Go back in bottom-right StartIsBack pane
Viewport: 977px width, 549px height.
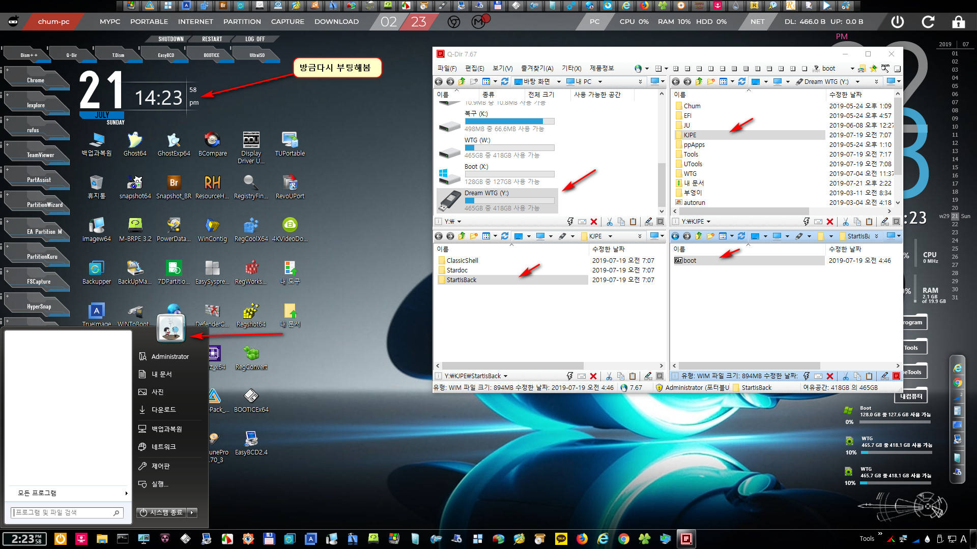click(x=675, y=236)
